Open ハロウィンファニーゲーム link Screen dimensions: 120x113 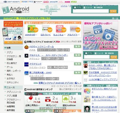coord(41,46)
